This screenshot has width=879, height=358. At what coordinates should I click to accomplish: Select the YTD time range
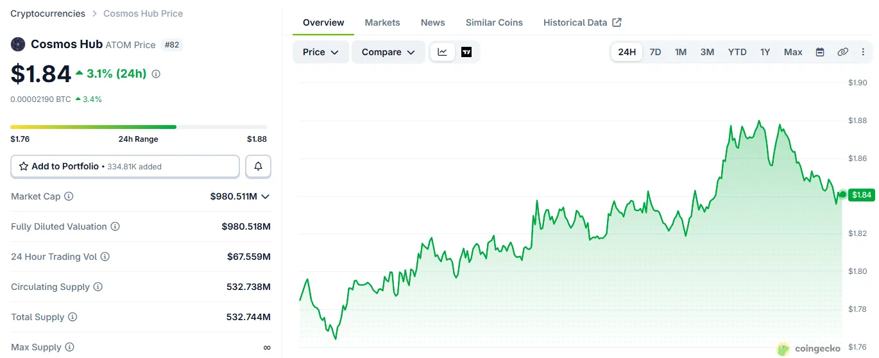click(x=737, y=52)
